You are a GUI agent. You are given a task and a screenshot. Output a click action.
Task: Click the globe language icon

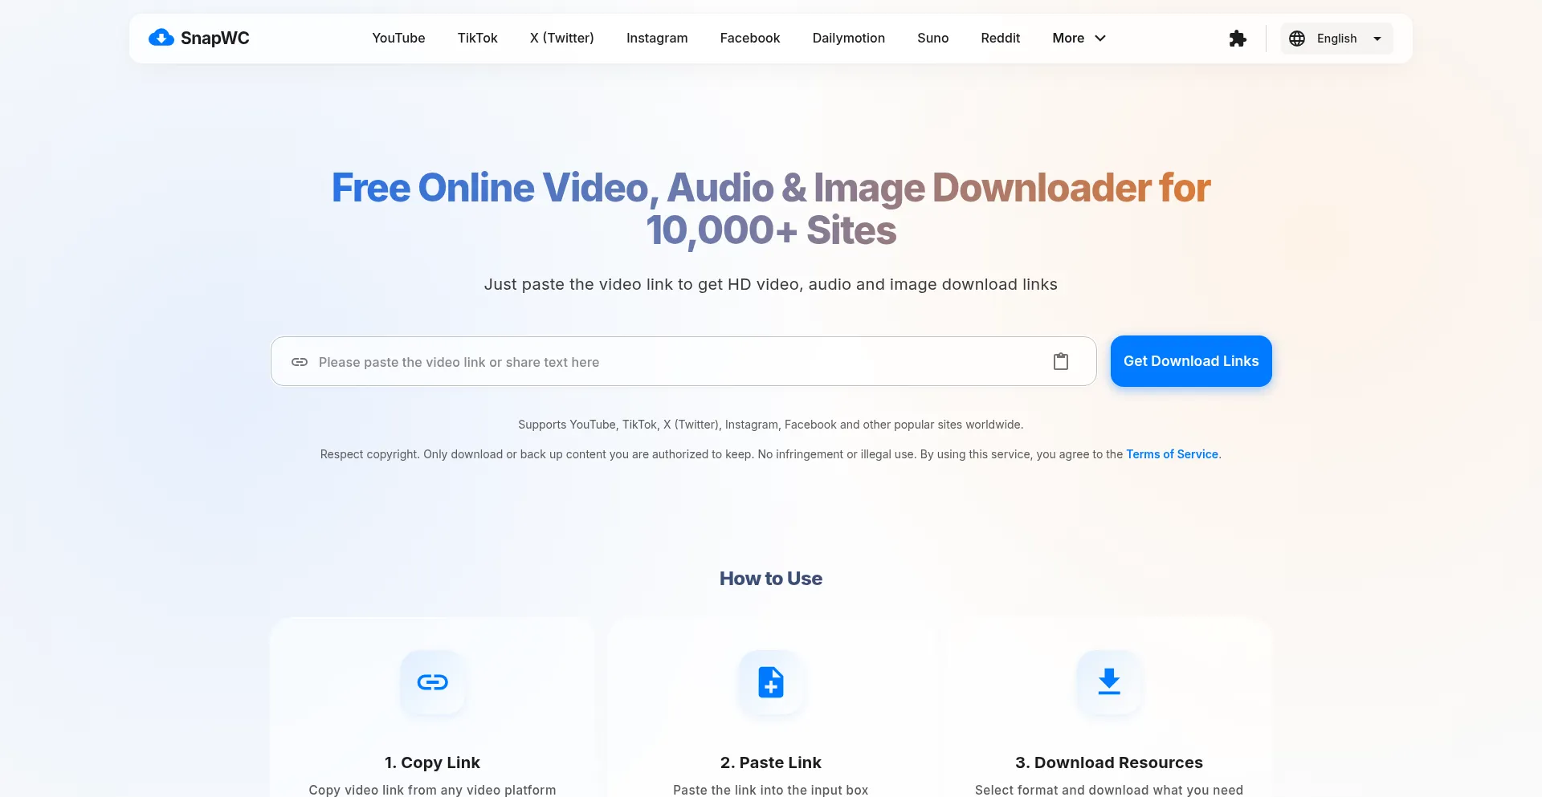pos(1297,39)
